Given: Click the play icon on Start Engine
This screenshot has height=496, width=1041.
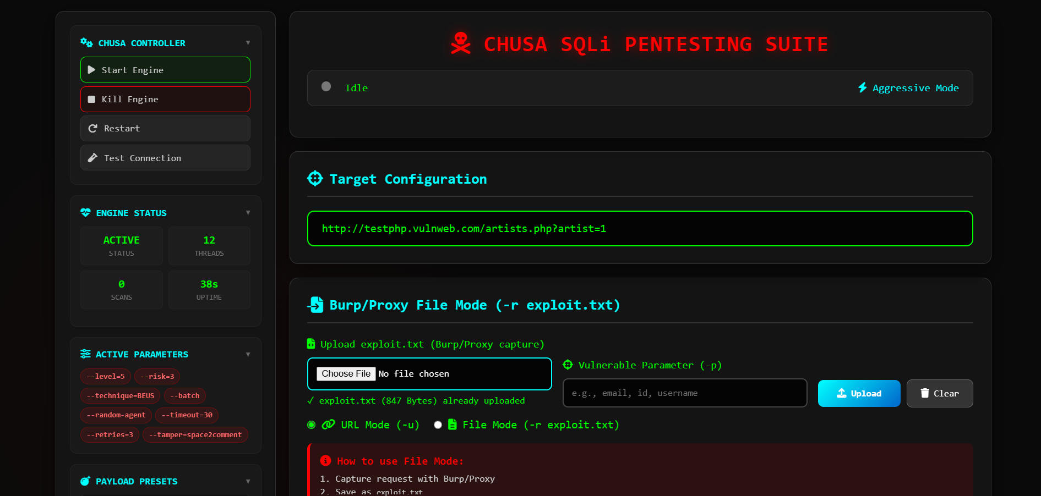Looking at the screenshot, I should [91, 70].
